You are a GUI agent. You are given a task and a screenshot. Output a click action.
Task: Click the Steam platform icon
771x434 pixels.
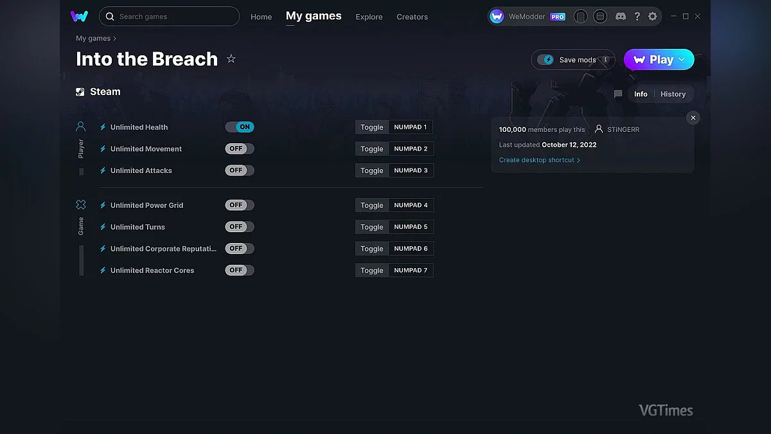tap(80, 92)
